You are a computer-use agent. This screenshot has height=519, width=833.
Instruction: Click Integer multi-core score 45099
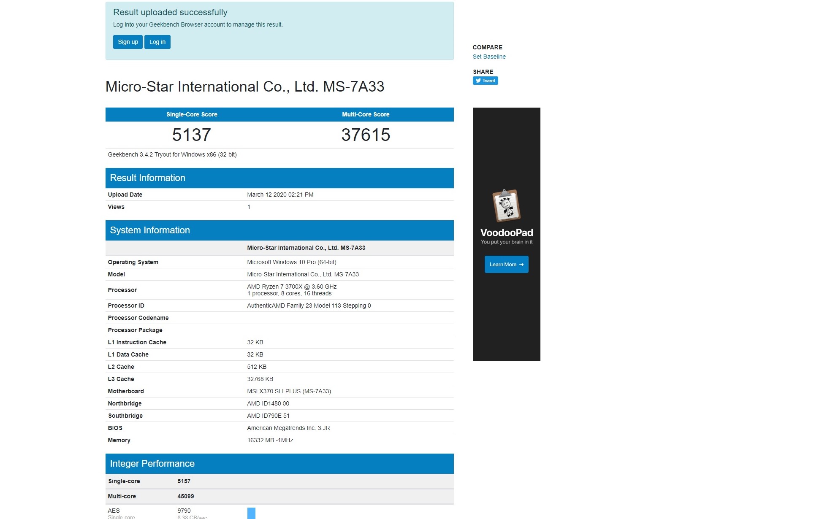tap(186, 496)
